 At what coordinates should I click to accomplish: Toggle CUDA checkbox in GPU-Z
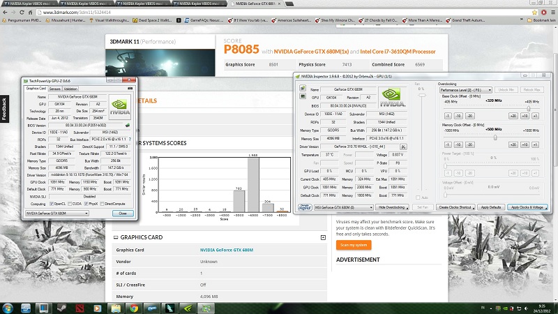[x=70, y=204]
